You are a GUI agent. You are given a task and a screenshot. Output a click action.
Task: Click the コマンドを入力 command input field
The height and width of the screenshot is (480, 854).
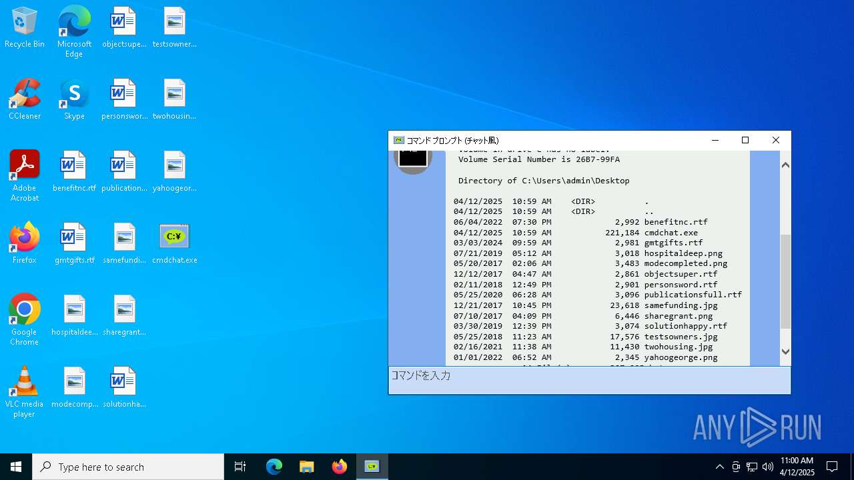tap(589, 380)
